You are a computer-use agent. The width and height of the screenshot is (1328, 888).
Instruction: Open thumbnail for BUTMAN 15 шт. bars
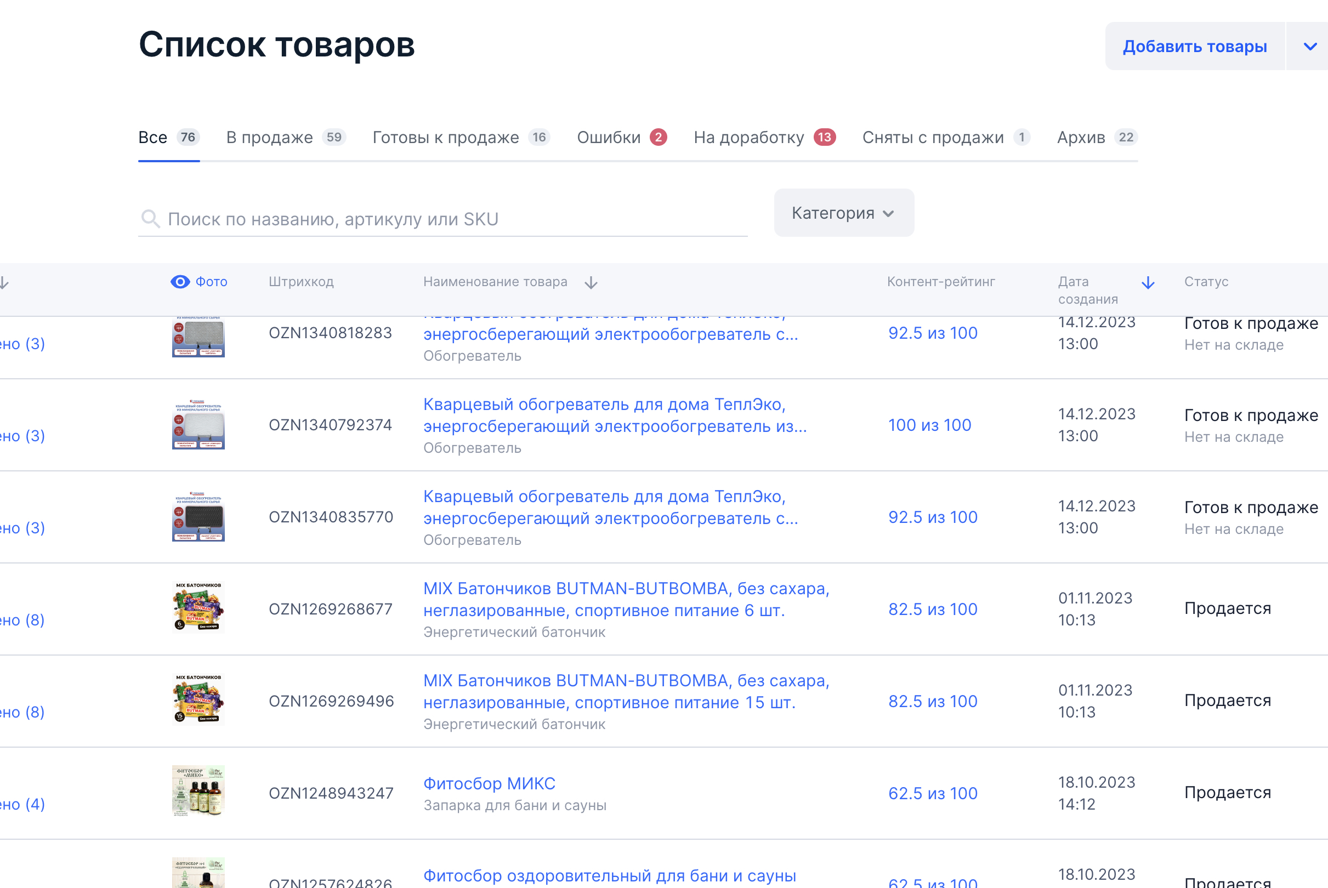click(x=198, y=701)
